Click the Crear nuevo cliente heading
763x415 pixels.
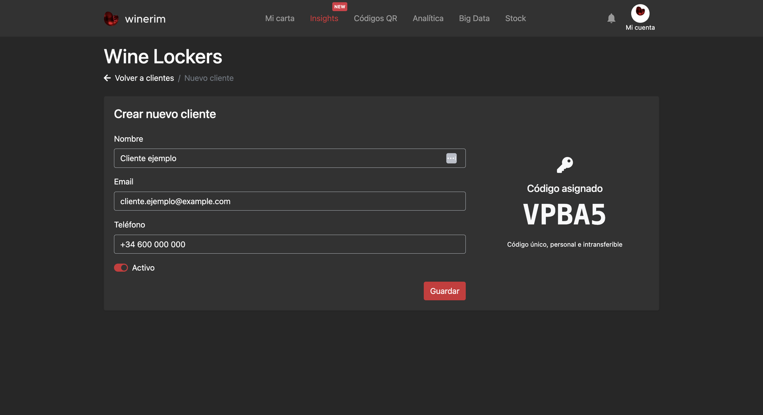pyautogui.click(x=165, y=114)
